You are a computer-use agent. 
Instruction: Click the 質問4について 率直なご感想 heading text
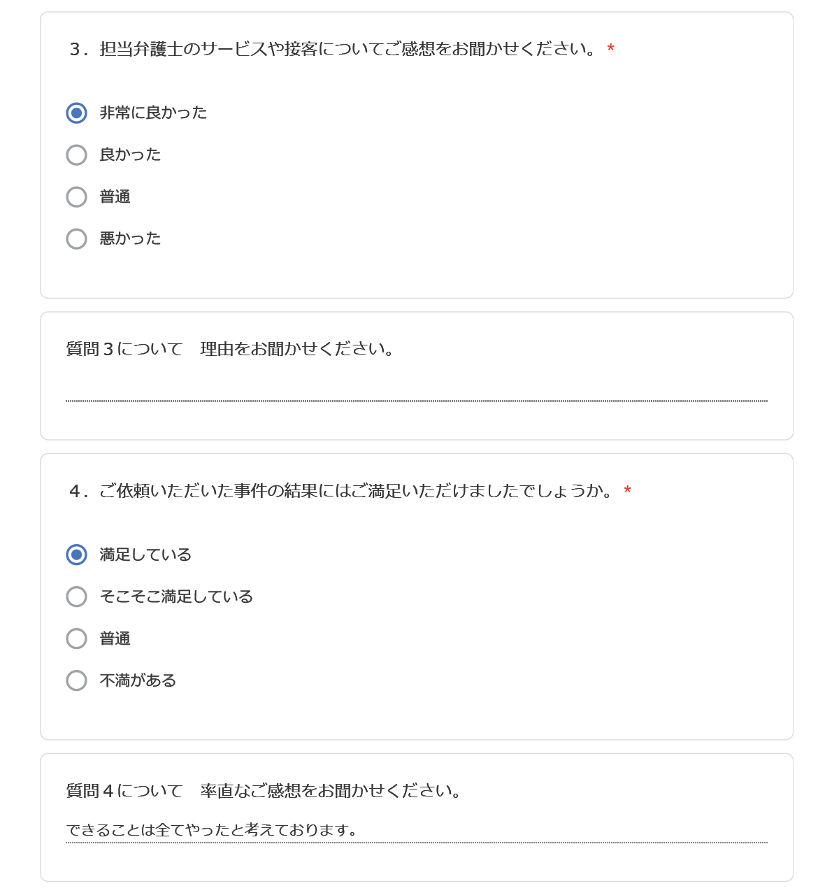[264, 791]
